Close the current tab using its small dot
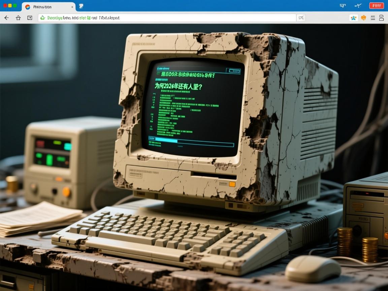This screenshot has width=388, height=291. pyautogui.click(x=72, y=7)
